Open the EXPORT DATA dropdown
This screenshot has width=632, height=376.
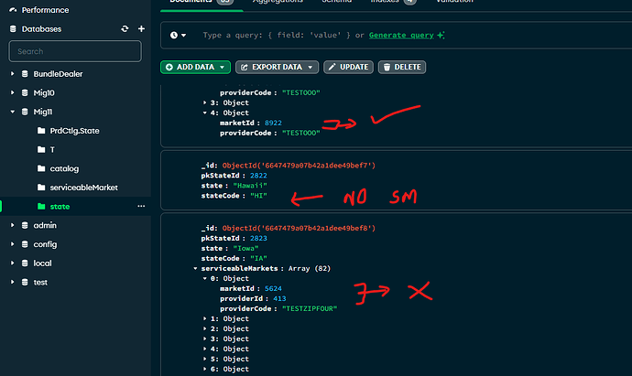(277, 67)
